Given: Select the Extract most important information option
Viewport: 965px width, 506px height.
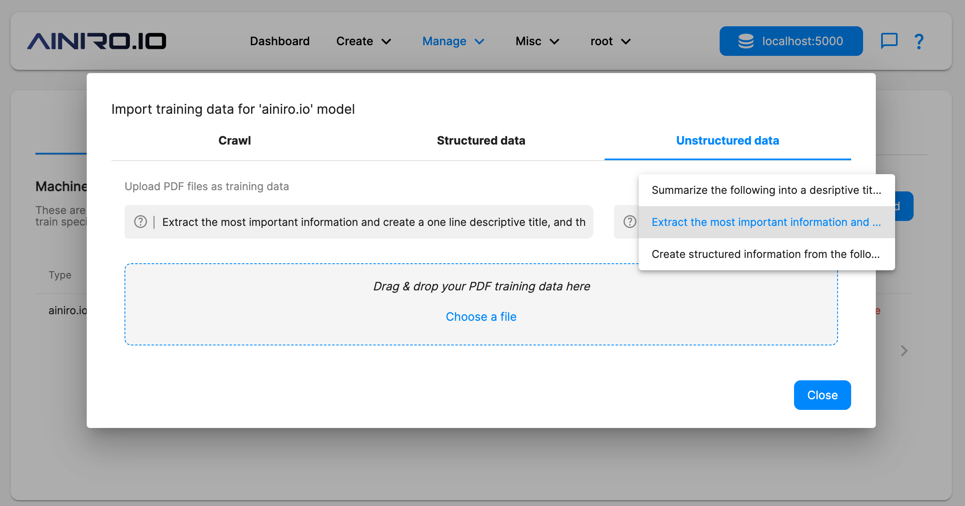Looking at the screenshot, I should coord(766,222).
